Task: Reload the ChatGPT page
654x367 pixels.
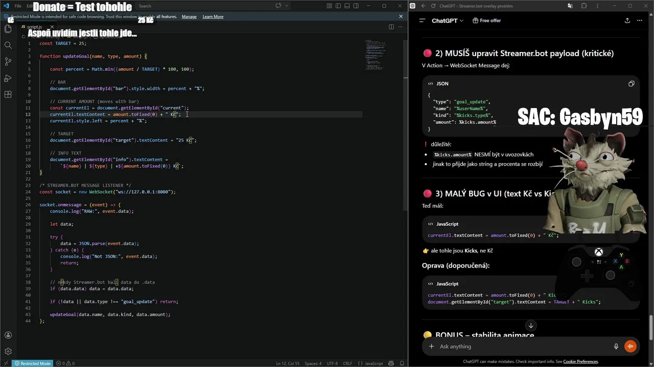Action: (x=433, y=6)
